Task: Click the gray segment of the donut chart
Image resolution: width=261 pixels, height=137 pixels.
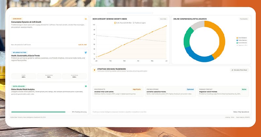Action: click(198, 25)
